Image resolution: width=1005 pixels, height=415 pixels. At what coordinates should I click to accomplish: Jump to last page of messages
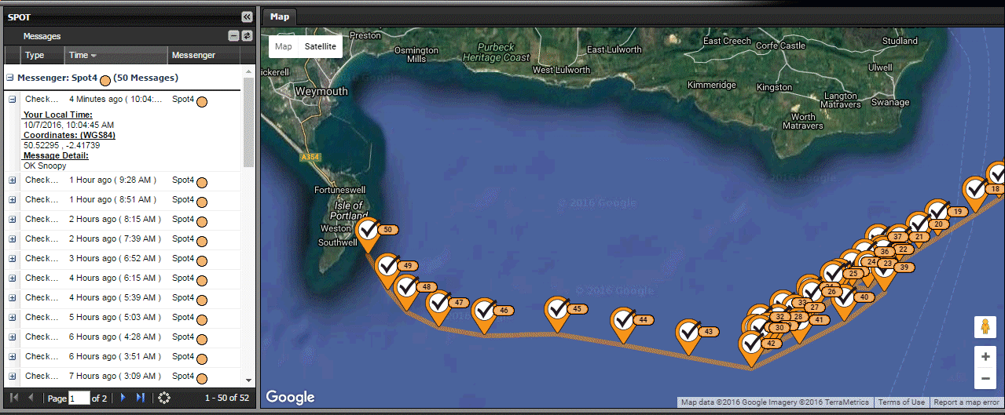tap(140, 398)
